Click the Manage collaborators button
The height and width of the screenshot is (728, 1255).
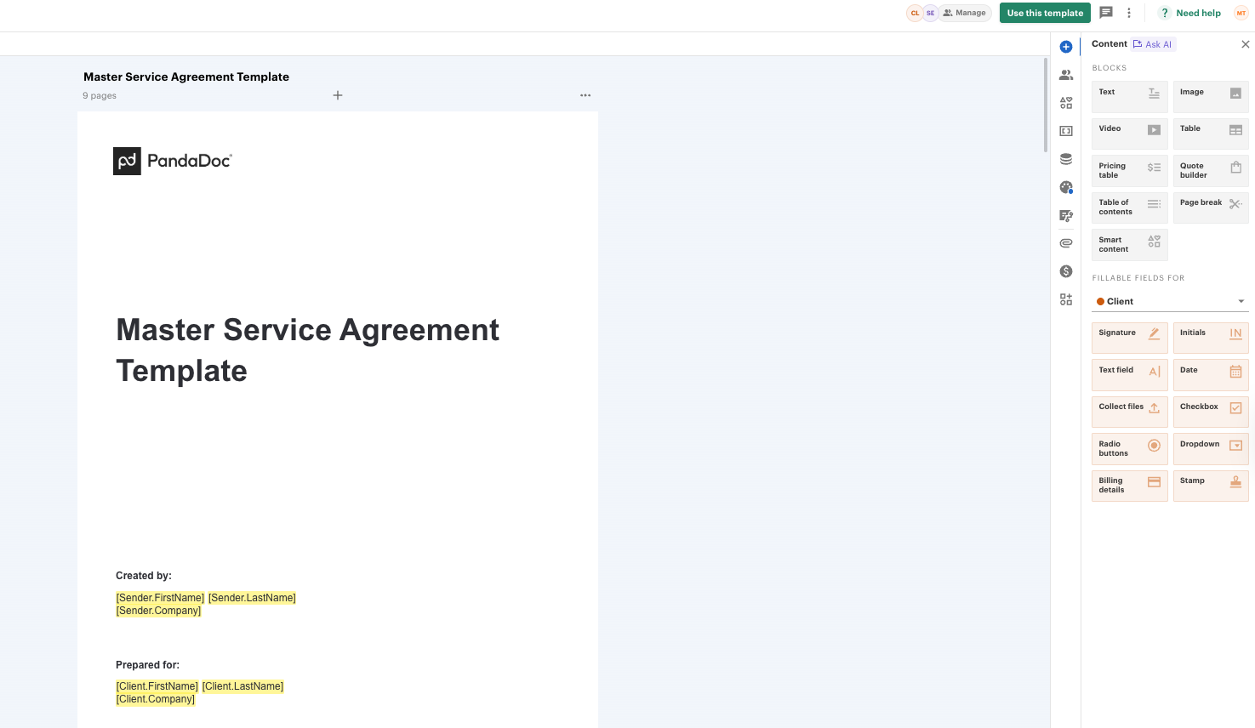click(x=965, y=13)
